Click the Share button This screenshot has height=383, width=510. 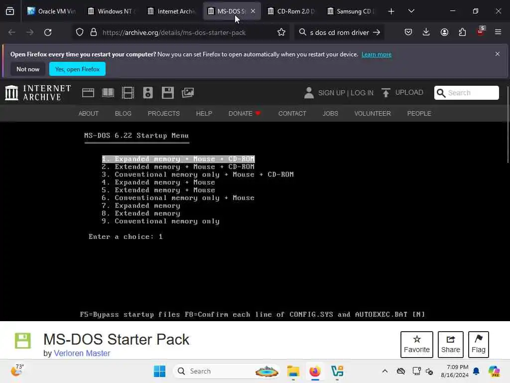450,344
